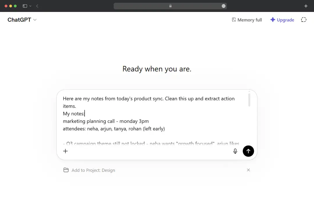Viewport: 314px width, 197px height.
Task: Go back with the browser back arrow
Action: (x=37, y=6)
